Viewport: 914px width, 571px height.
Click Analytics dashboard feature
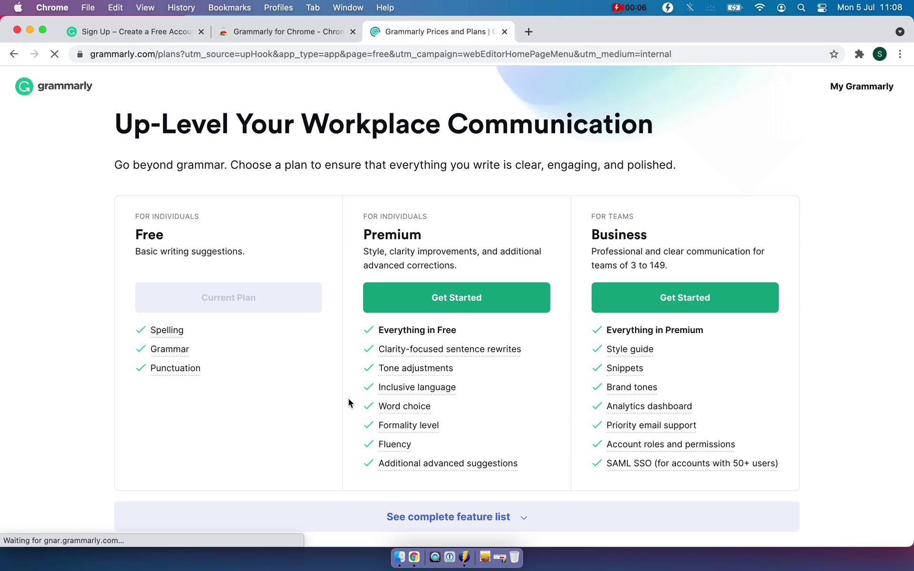tap(649, 406)
